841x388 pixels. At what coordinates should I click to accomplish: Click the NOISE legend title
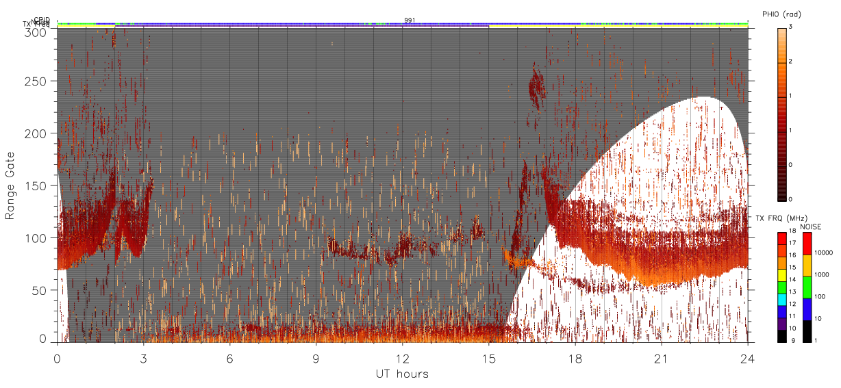810,227
